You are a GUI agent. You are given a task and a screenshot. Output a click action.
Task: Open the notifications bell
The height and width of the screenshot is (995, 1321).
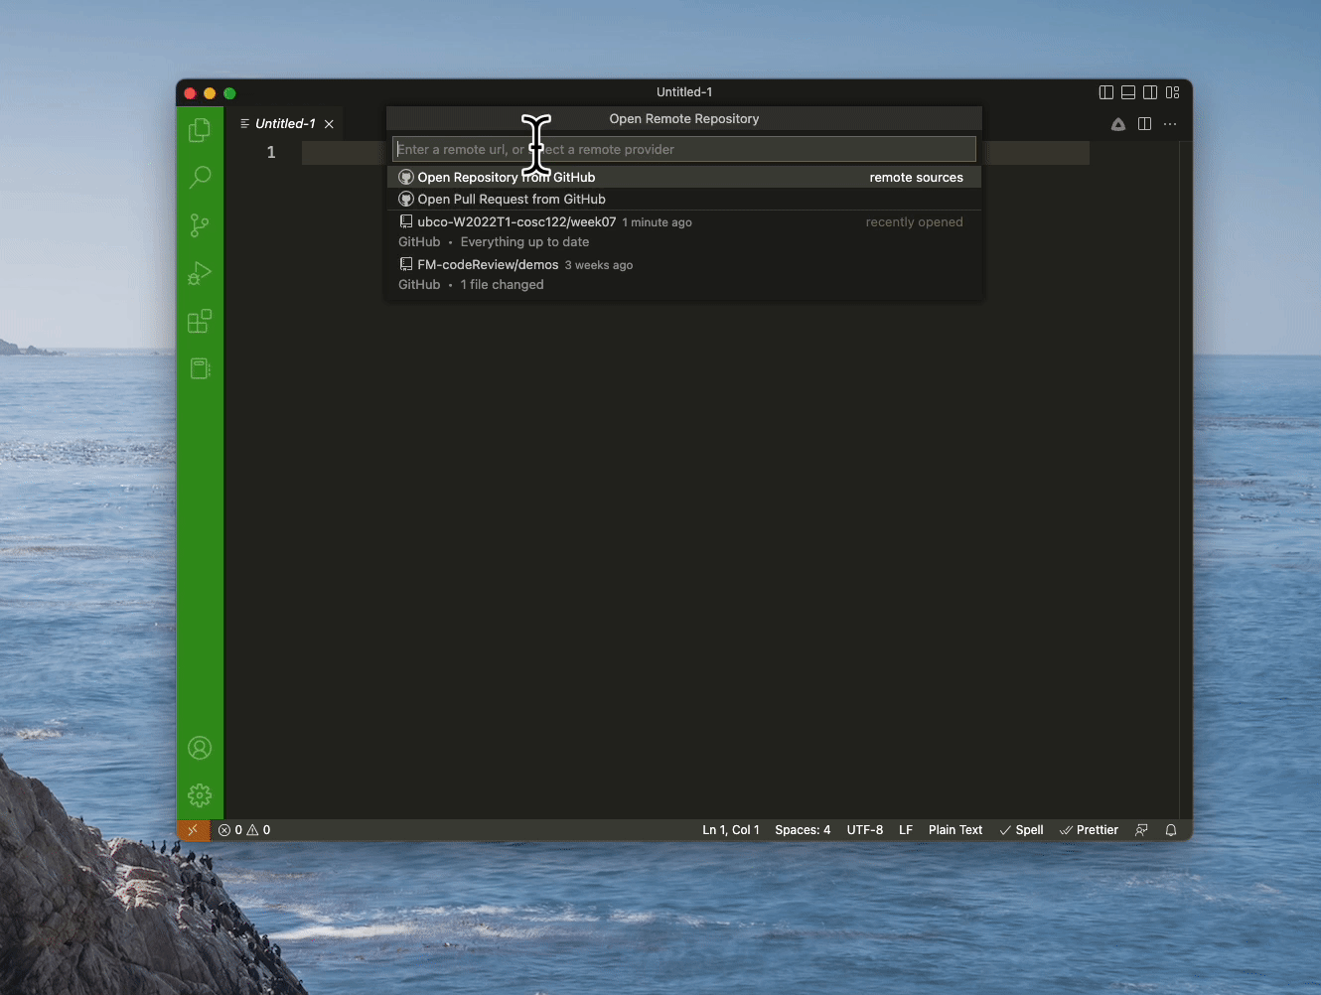pos(1171,830)
